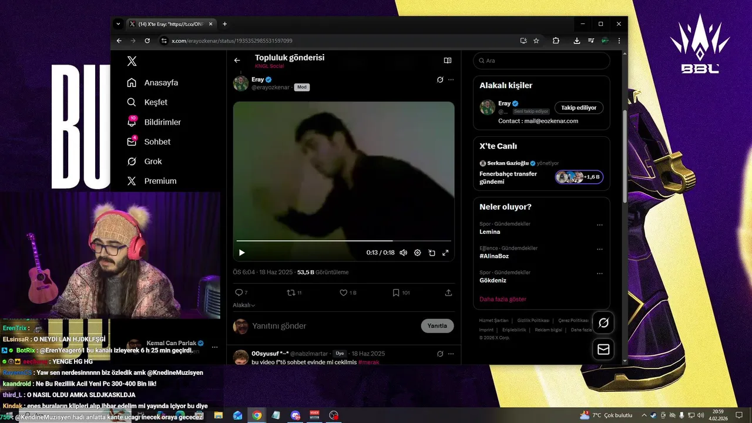Open the reader view icon in post header
This screenshot has width=752, height=423.
(x=448, y=60)
